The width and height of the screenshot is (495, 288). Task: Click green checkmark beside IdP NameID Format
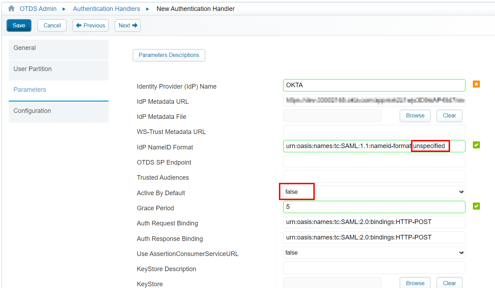click(x=476, y=145)
